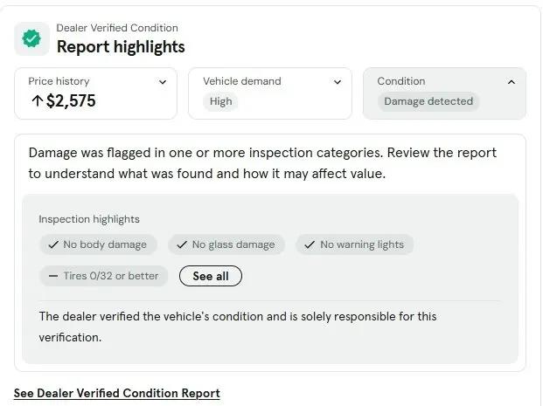Collapse the Condition chevron

point(512,82)
